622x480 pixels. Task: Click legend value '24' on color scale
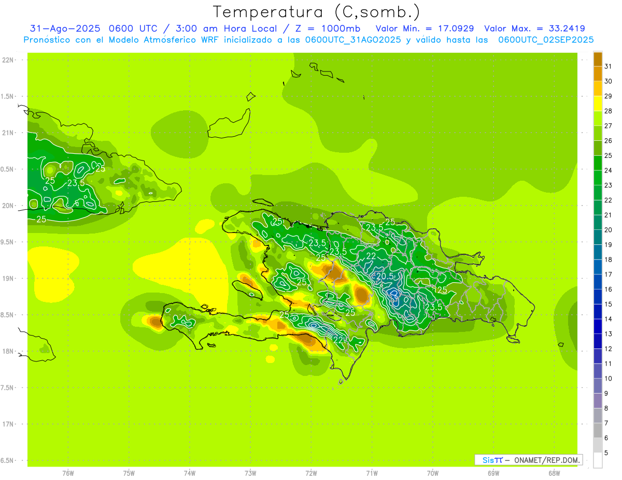[609, 170]
